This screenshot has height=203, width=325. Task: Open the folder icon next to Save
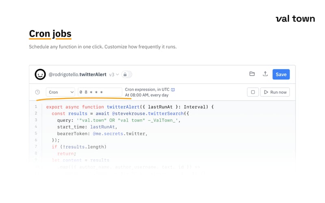tap(252, 74)
